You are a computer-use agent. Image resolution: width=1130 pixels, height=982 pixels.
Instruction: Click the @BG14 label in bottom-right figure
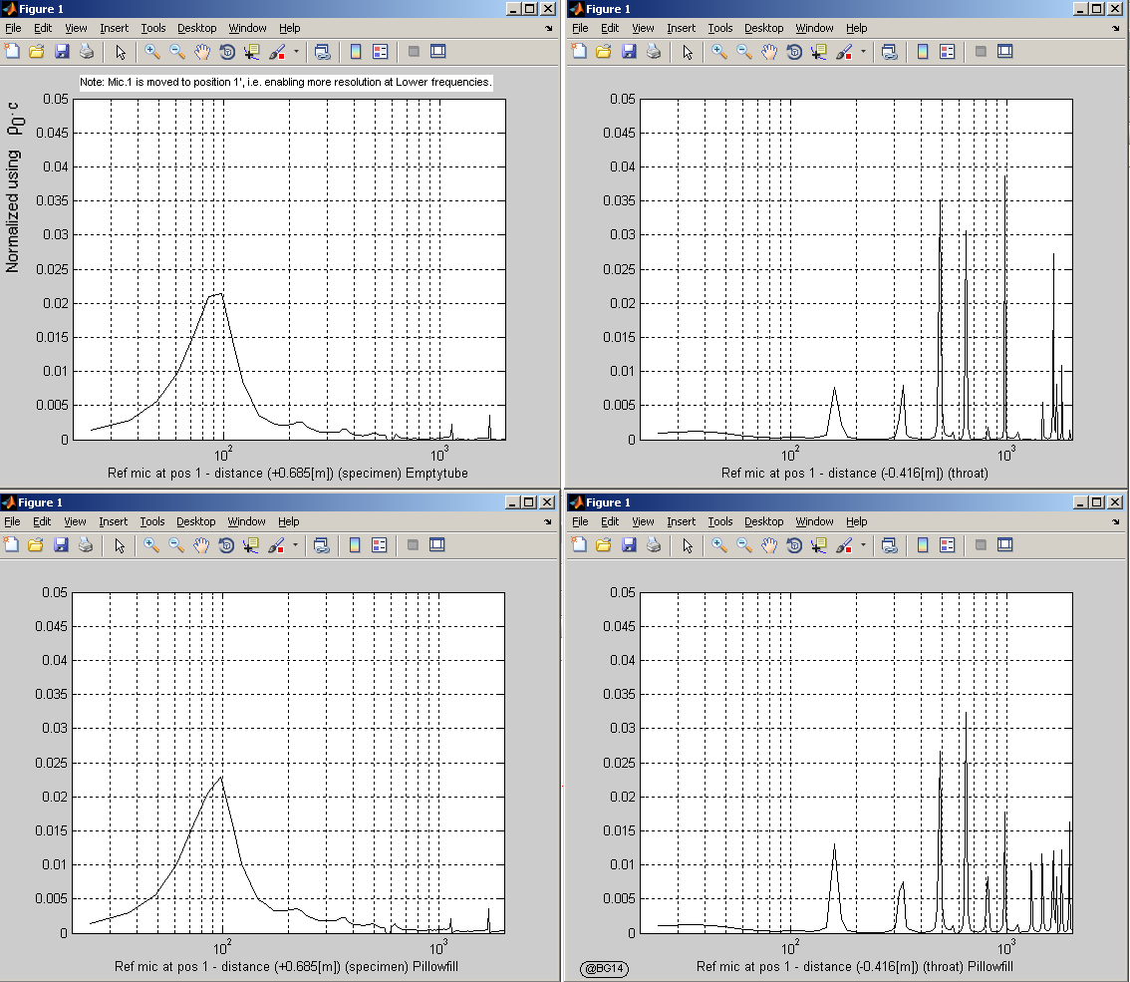605,968
